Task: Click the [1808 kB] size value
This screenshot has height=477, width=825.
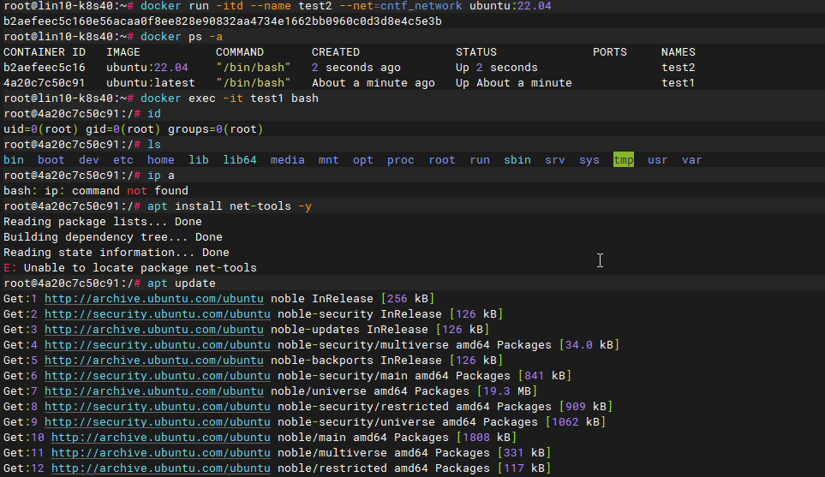Action: coord(486,438)
